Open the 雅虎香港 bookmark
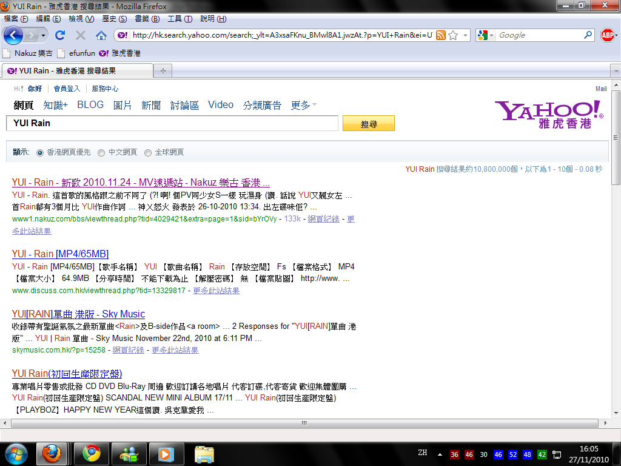621x466 pixels. (x=119, y=53)
